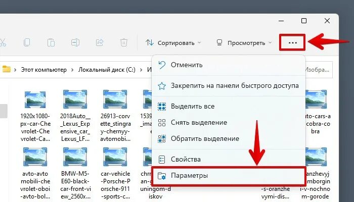Click Локальный диск (C:) breadcrumb

tap(107, 70)
